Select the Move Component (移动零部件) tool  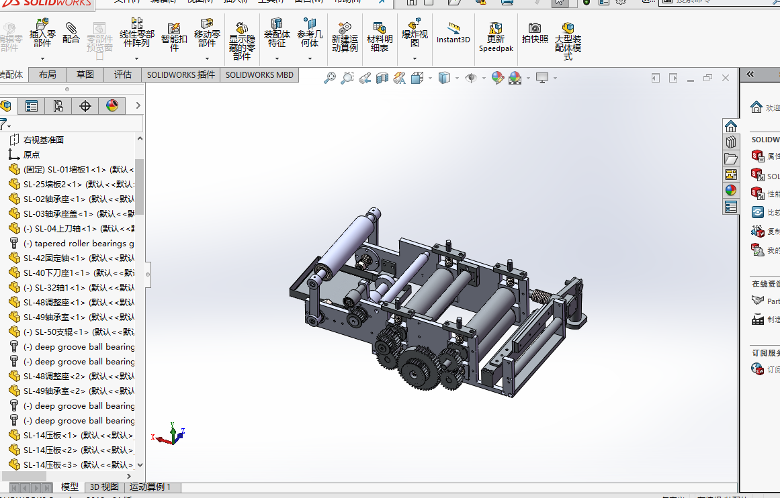206,33
